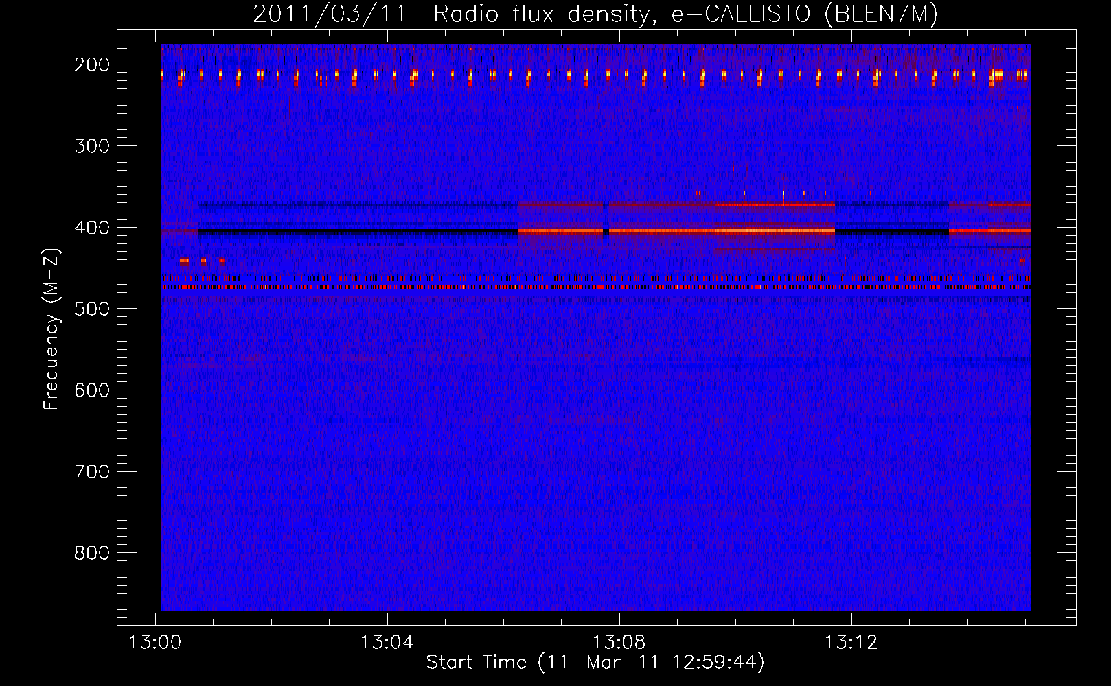The height and width of the screenshot is (686, 1111).
Task: Click the 13:00 time tick label
Action: tap(155, 643)
